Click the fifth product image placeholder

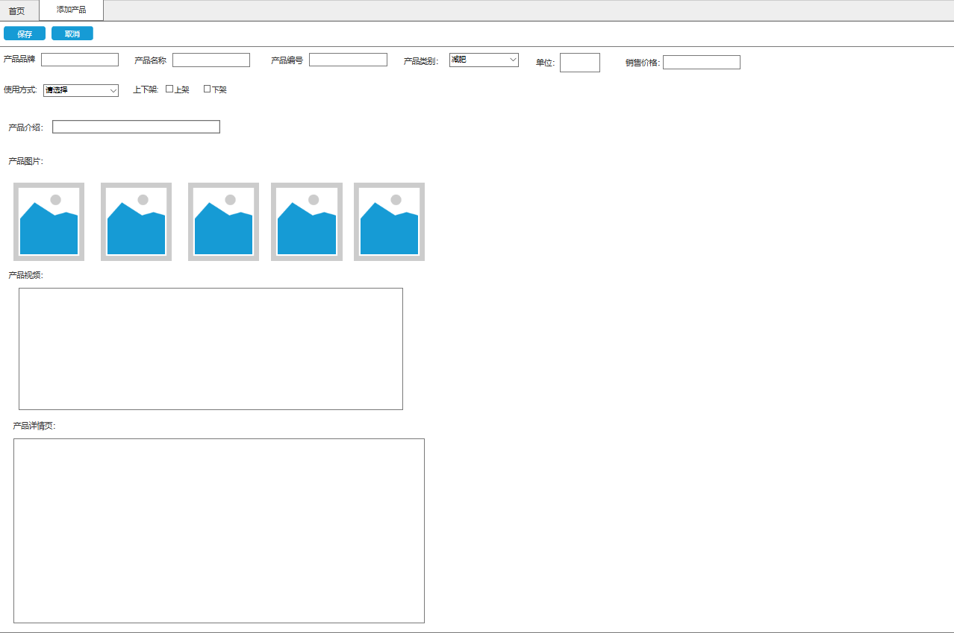pyautogui.click(x=389, y=222)
